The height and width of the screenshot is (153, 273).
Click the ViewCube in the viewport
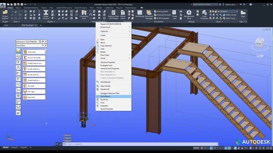[x=260, y=42]
